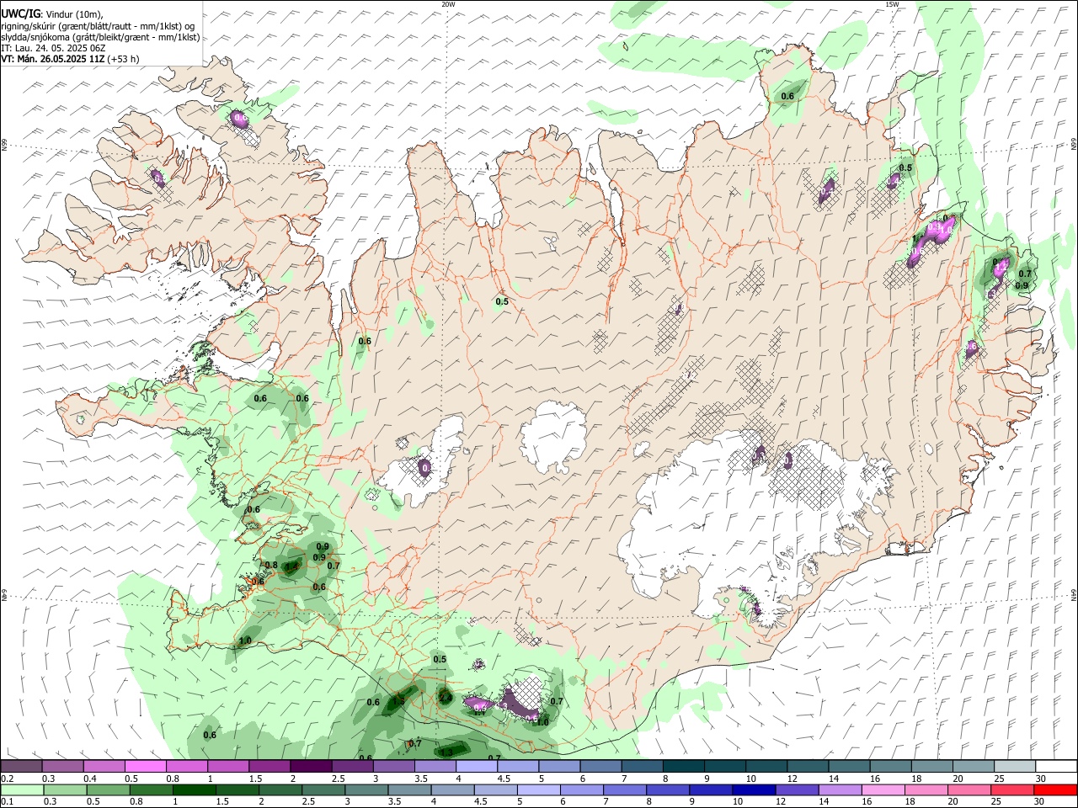Click the bright magenta 0.5–0.8 snow swatch

pyautogui.click(x=146, y=767)
